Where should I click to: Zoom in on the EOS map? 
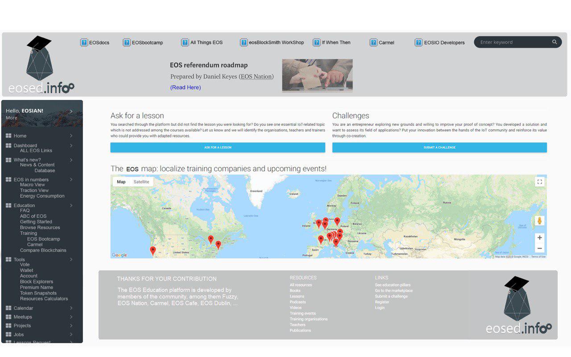(539, 238)
